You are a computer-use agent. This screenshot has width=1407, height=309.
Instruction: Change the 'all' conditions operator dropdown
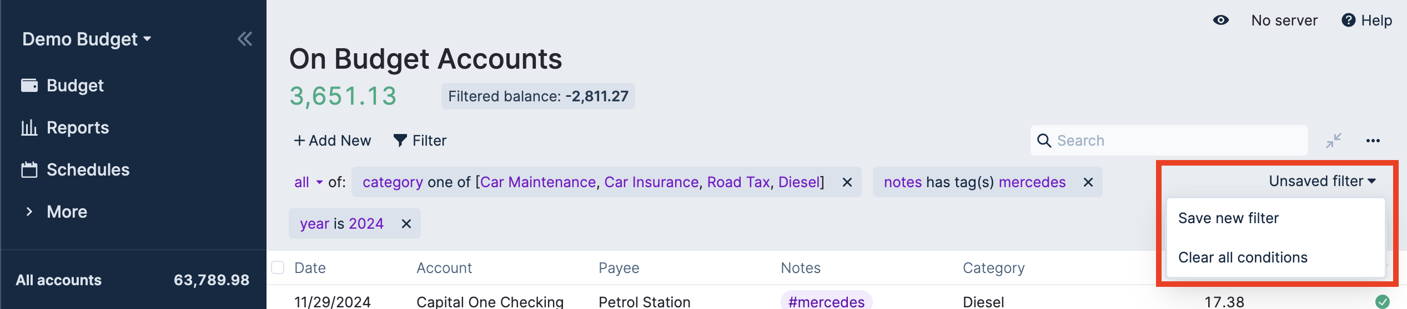pyautogui.click(x=308, y=182)
